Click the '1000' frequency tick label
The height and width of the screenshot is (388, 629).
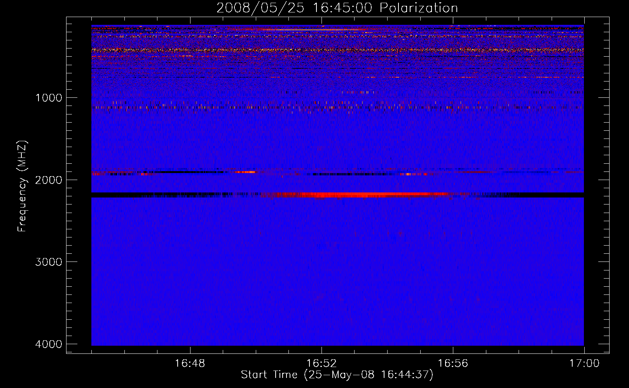click(x=49, y=97)
